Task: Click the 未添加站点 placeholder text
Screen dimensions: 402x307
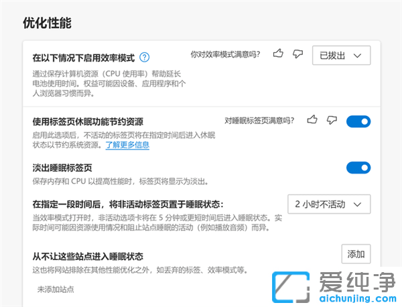Action: point(55,289)
